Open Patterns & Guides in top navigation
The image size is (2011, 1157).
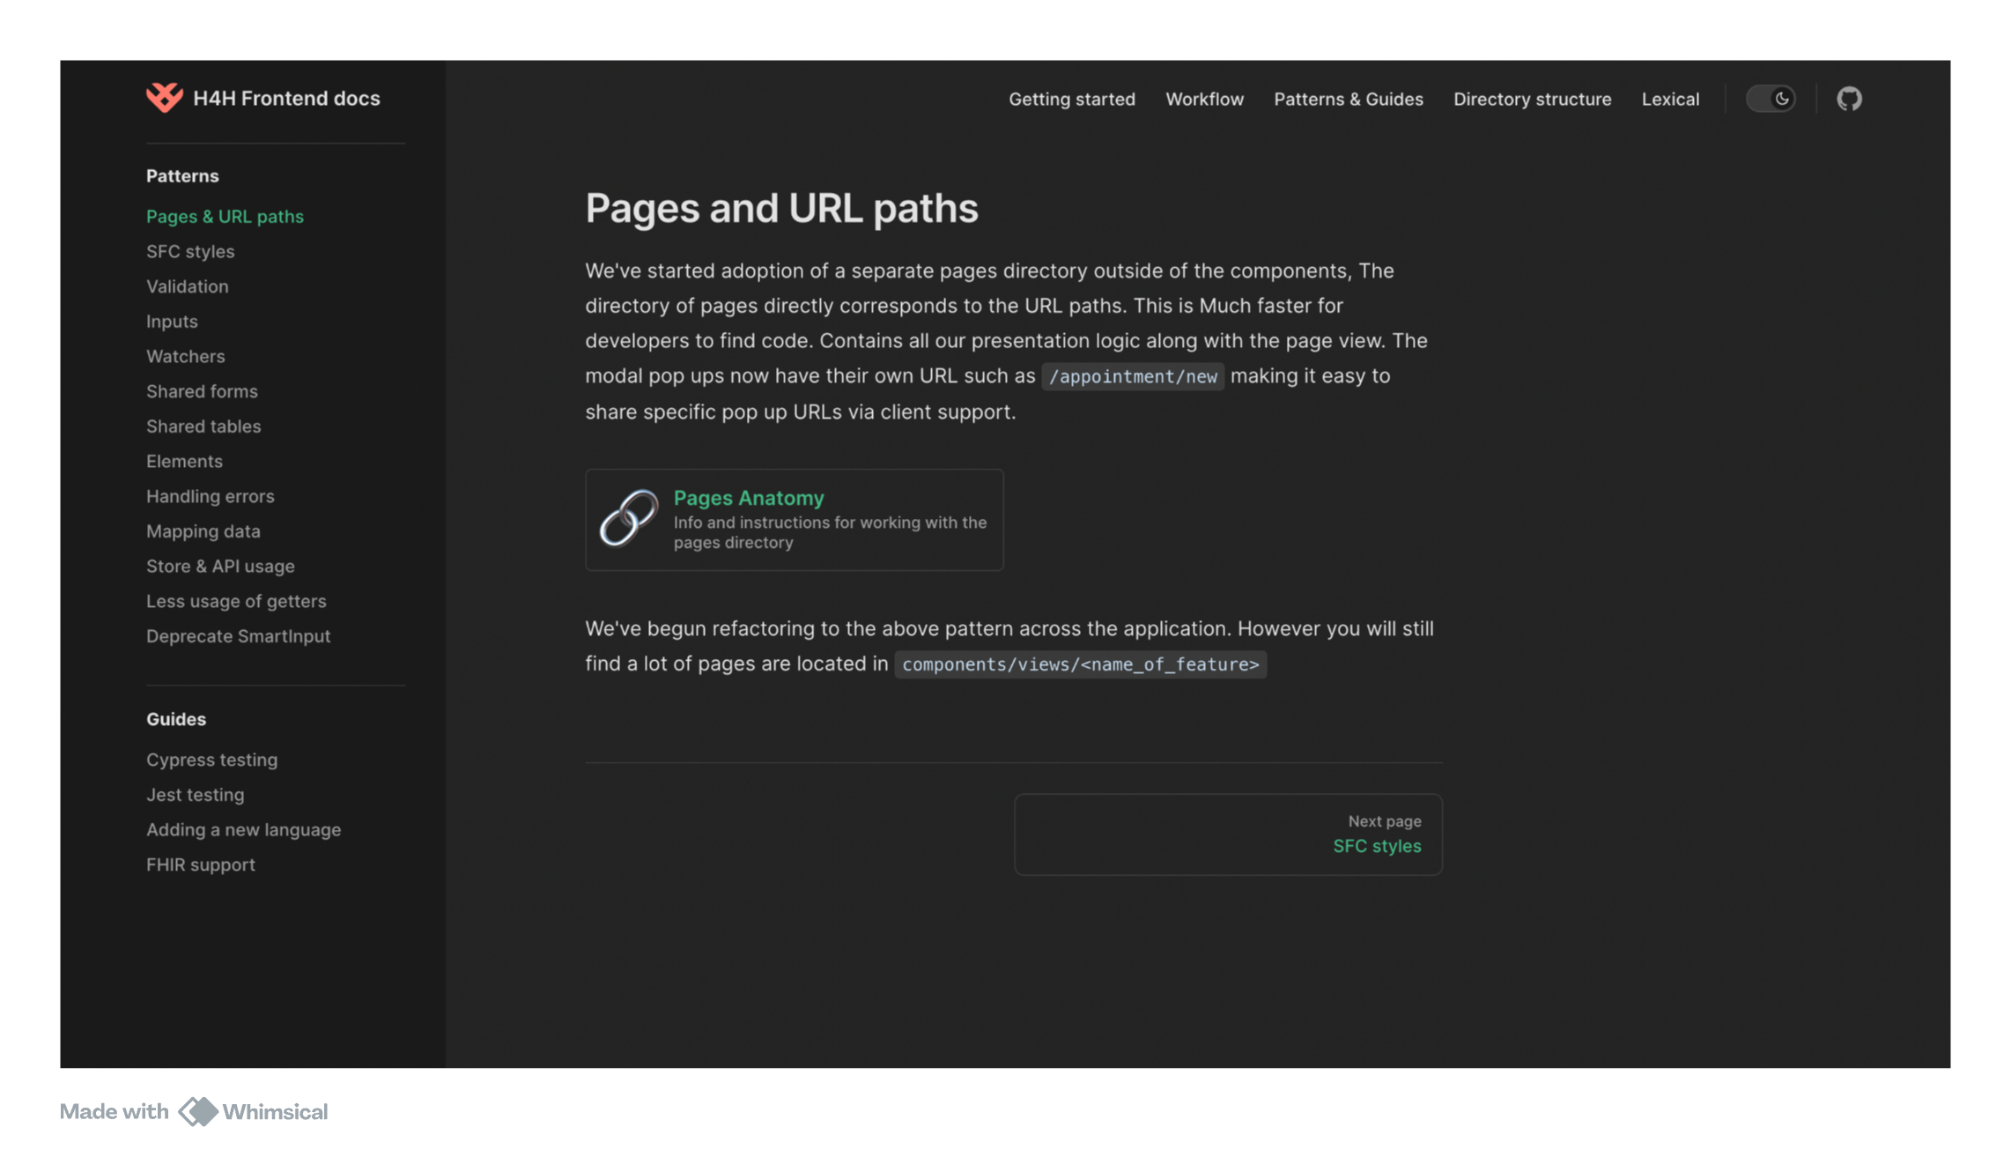click(1348, 100)
